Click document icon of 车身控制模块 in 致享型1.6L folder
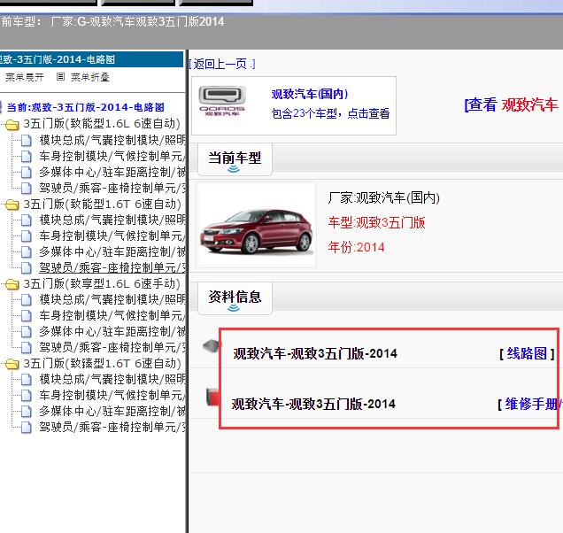Screen dimensions: 563x533 pos(27,316)
